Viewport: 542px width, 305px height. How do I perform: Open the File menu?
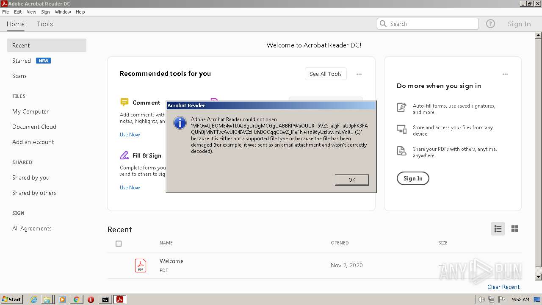pos(6,12)
